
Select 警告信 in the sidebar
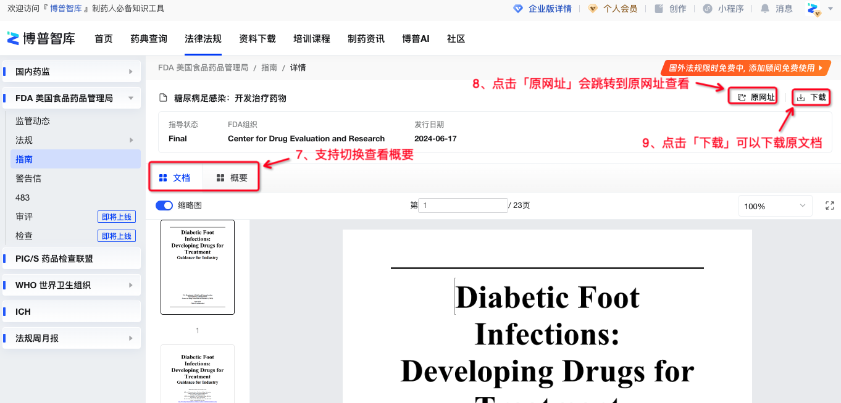pos(28,178)
